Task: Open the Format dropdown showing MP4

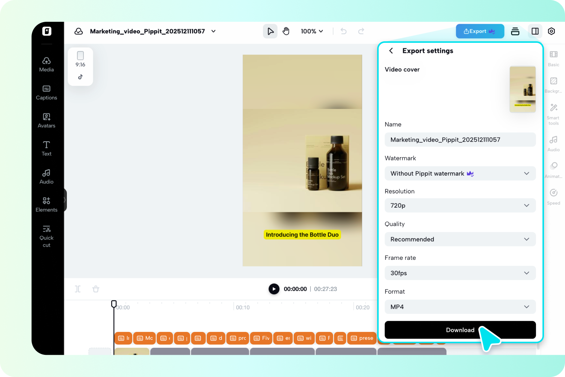Action: tap(460, 307)
